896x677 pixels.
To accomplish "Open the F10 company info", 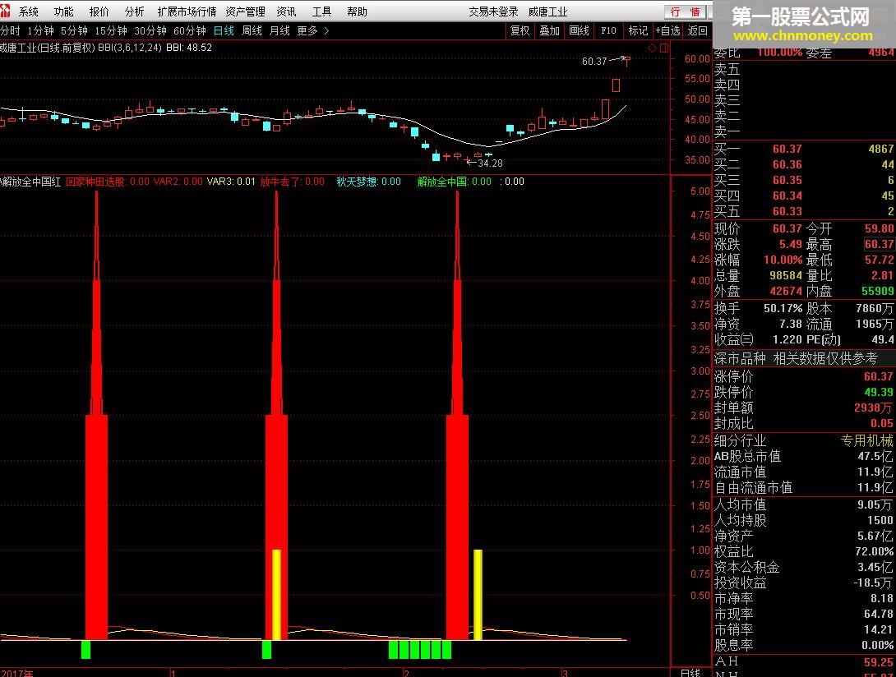I will pyautogui.click(x=608, y=31).
